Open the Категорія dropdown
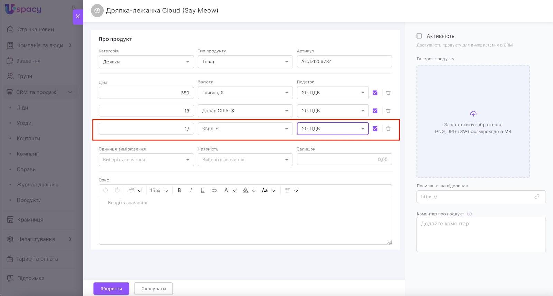This screenshot has width=553, height=296. coord(146,62)
